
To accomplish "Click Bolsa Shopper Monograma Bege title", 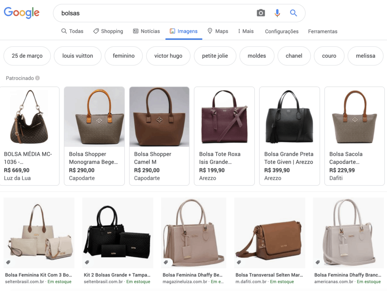I will coord(93,158).
